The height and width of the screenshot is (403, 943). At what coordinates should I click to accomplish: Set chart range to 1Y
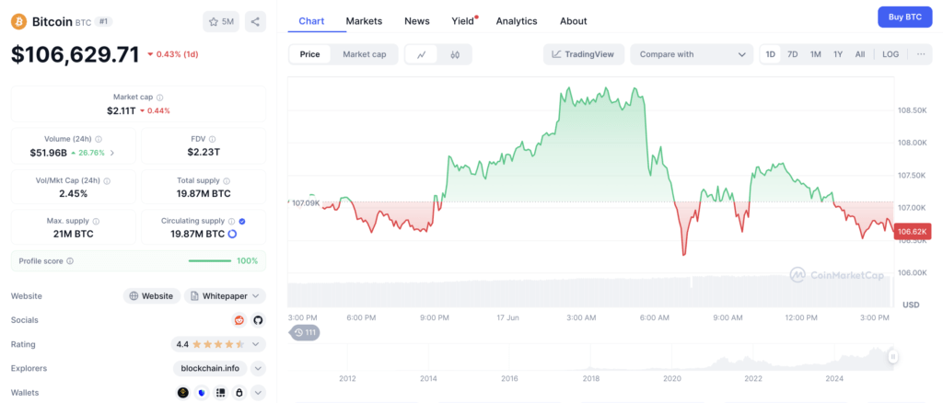click(x=838, y=54)
